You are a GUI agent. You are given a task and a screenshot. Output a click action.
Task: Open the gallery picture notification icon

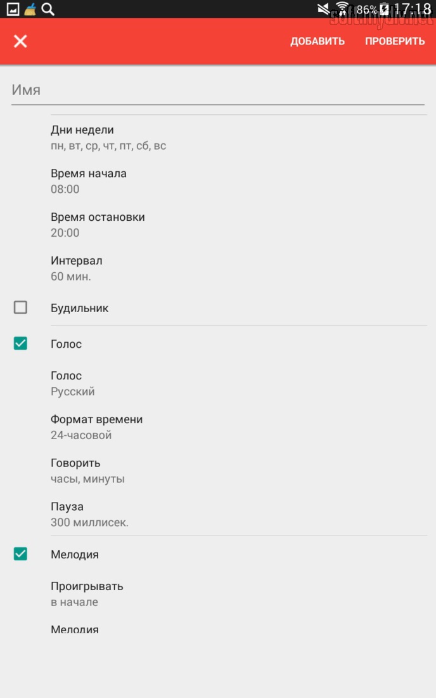pos(13,9)
